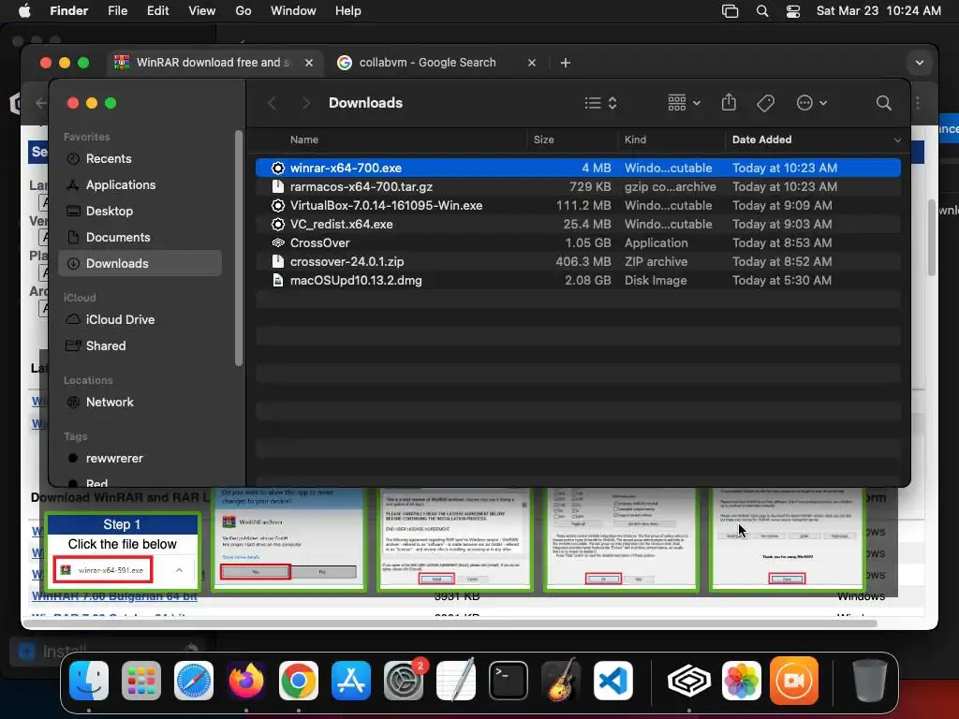The image size is (959, 719).
Task: Open the browser tab list chevron
Action: [919, 63]
